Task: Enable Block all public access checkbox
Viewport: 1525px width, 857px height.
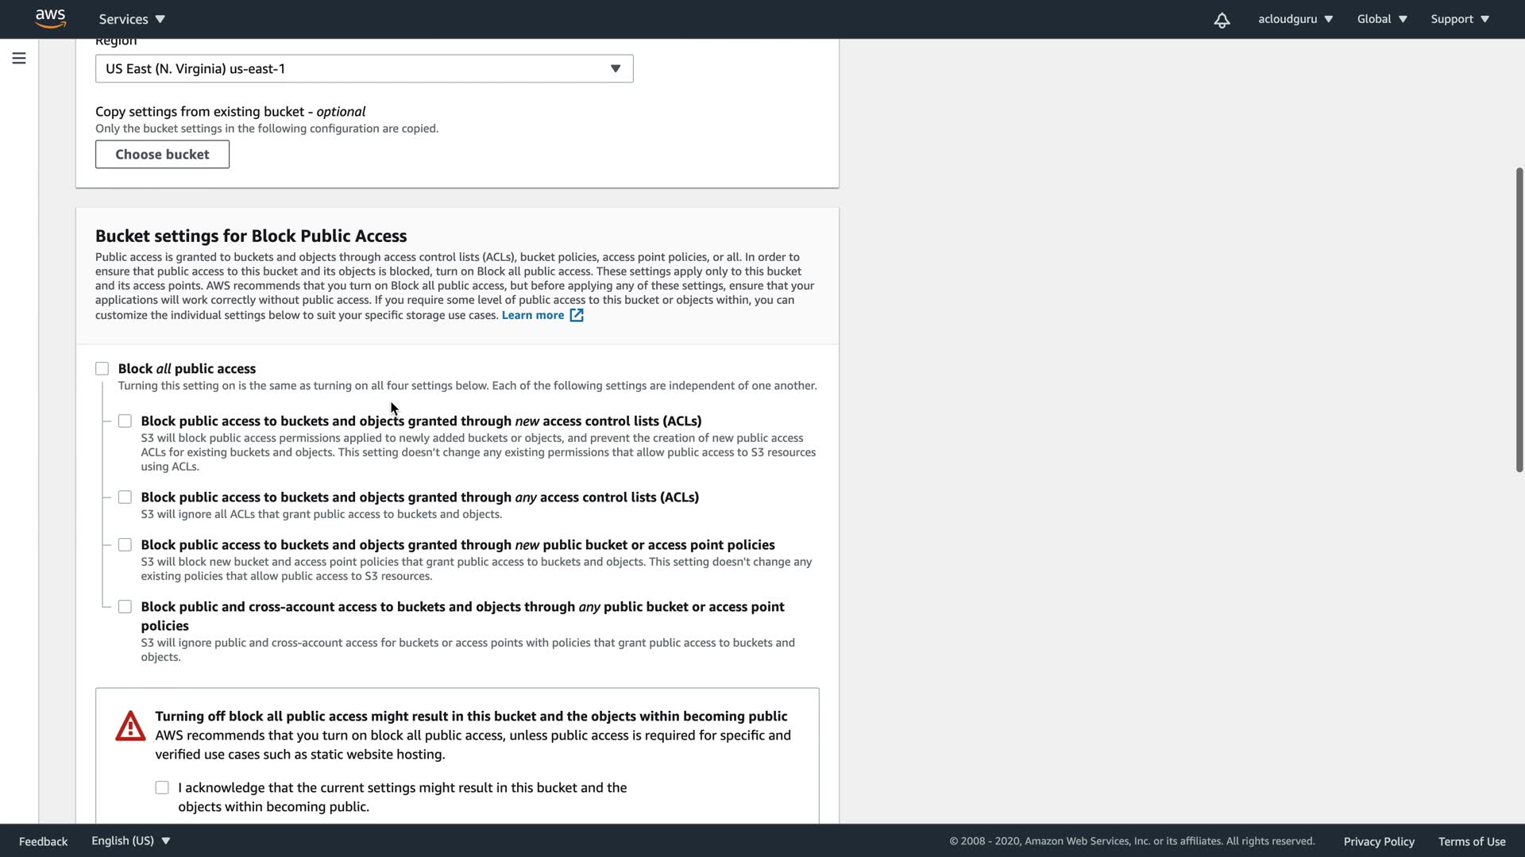Action: (x=102, y=369)
